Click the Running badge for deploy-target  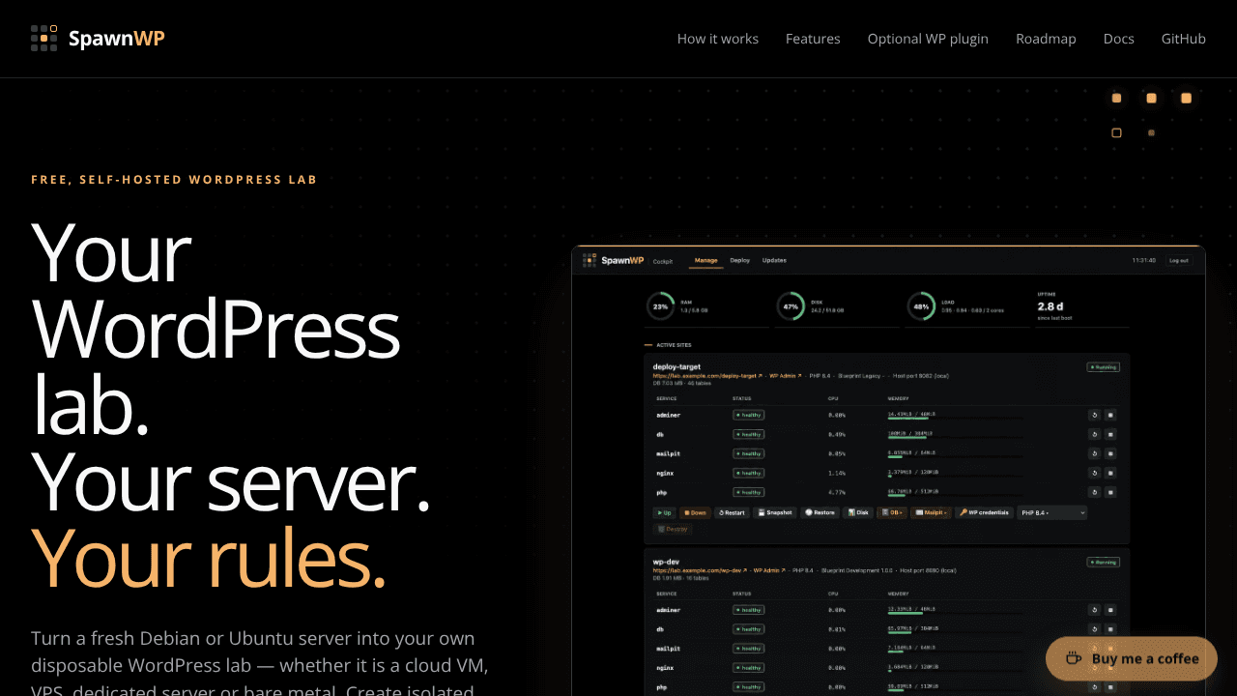click(x=1104, y=367)
